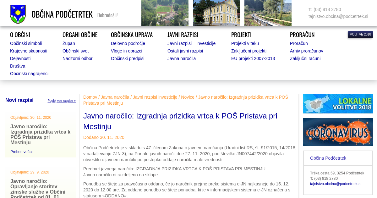Click the Lokalne volitve 2018 banner
This screenshot has width=377, height=198.
coord(338,104)
